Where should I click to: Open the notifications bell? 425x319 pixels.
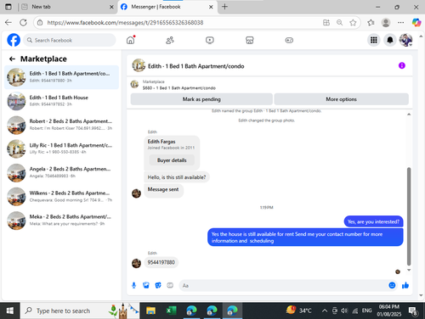click(x=390, y=40)
